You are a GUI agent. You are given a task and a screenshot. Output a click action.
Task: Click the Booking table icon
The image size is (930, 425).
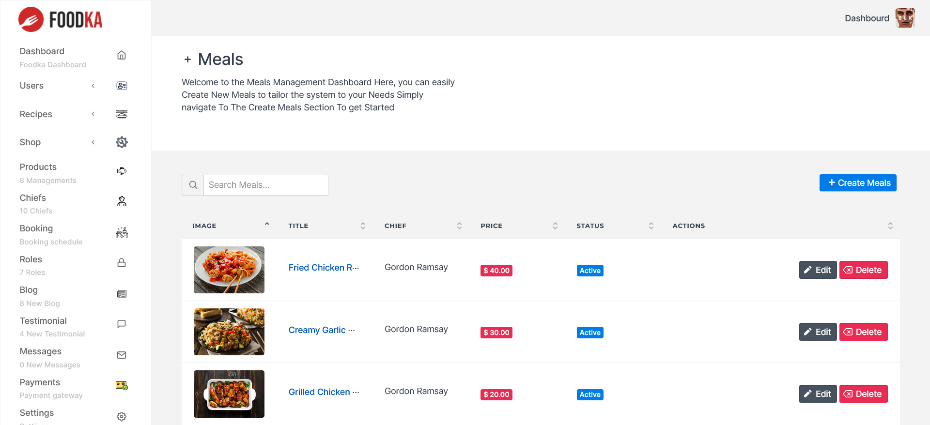click(122, 232)
